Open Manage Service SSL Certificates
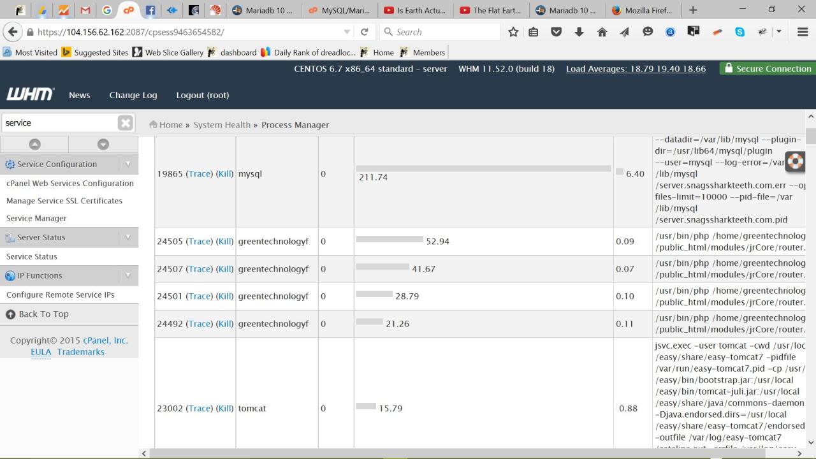The height and width of the screenshot is (459, 816). tap(64, 201)
